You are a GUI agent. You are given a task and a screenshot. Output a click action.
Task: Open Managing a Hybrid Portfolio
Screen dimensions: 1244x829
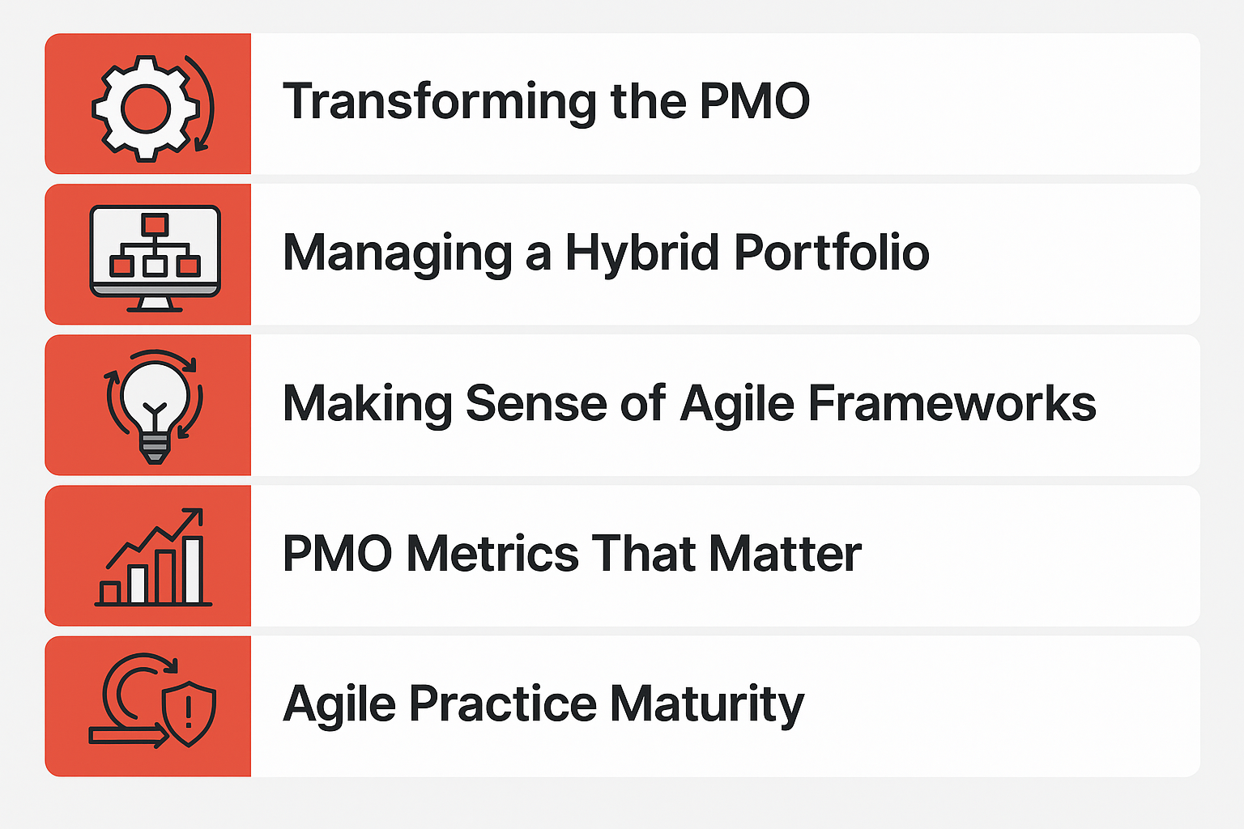pos(606,253)
